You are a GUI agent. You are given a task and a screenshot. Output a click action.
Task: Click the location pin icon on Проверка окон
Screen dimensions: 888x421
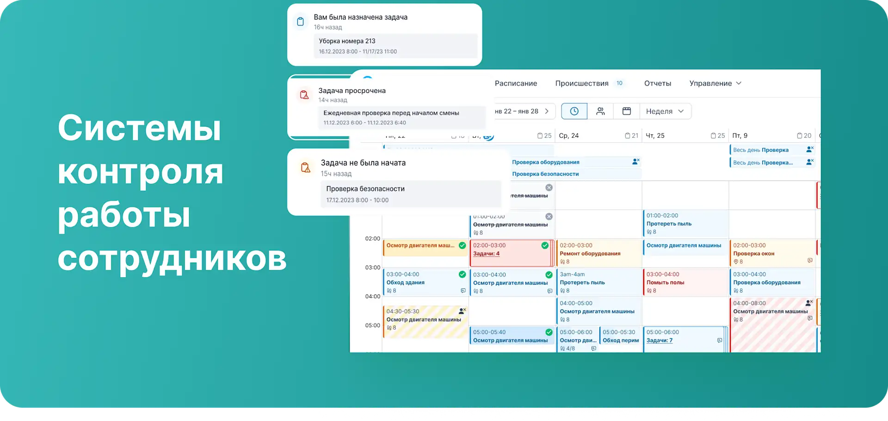(735, 261)
